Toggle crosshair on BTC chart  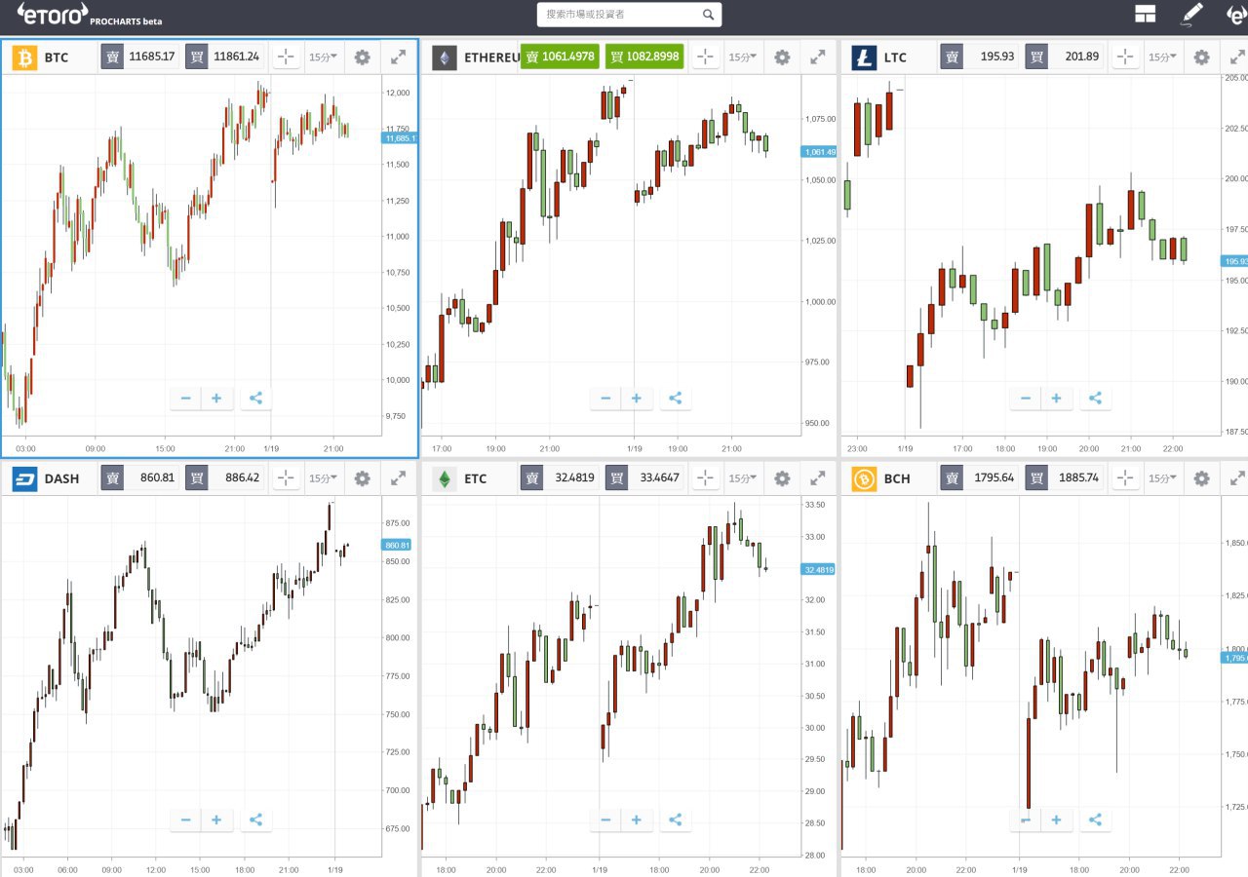tap(286, 57)
